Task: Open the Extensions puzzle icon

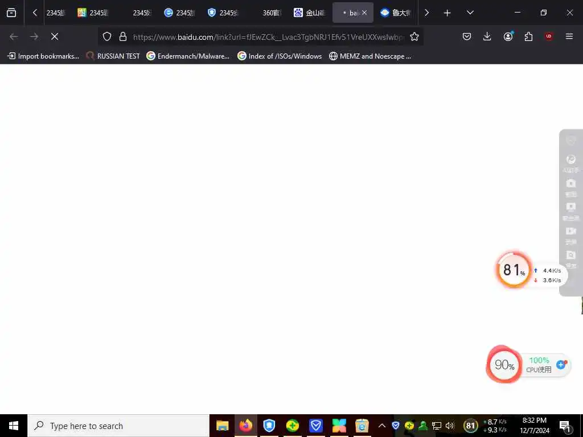Action: point(528,36)
